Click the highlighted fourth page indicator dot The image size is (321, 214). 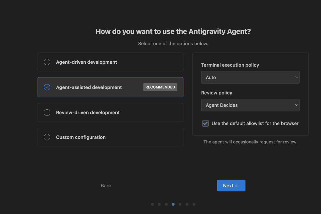coord(173,204)
